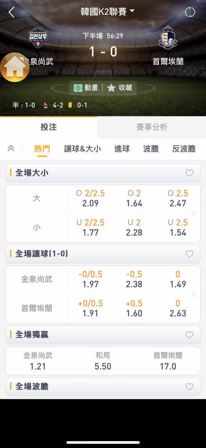Tap the 收藏 star to favorite match
The height and width of the screenshot is (448, 206).
tap(120, 88)
